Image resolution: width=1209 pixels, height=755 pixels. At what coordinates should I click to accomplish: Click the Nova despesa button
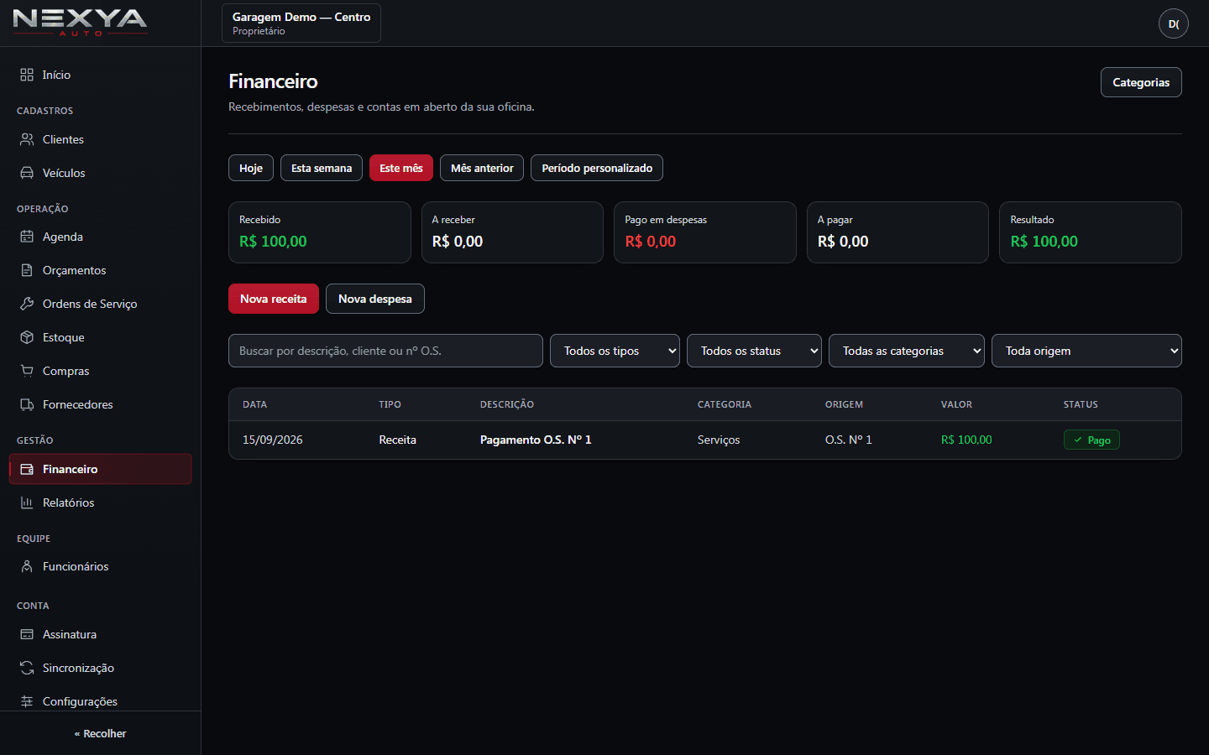[x=375, y=299]
